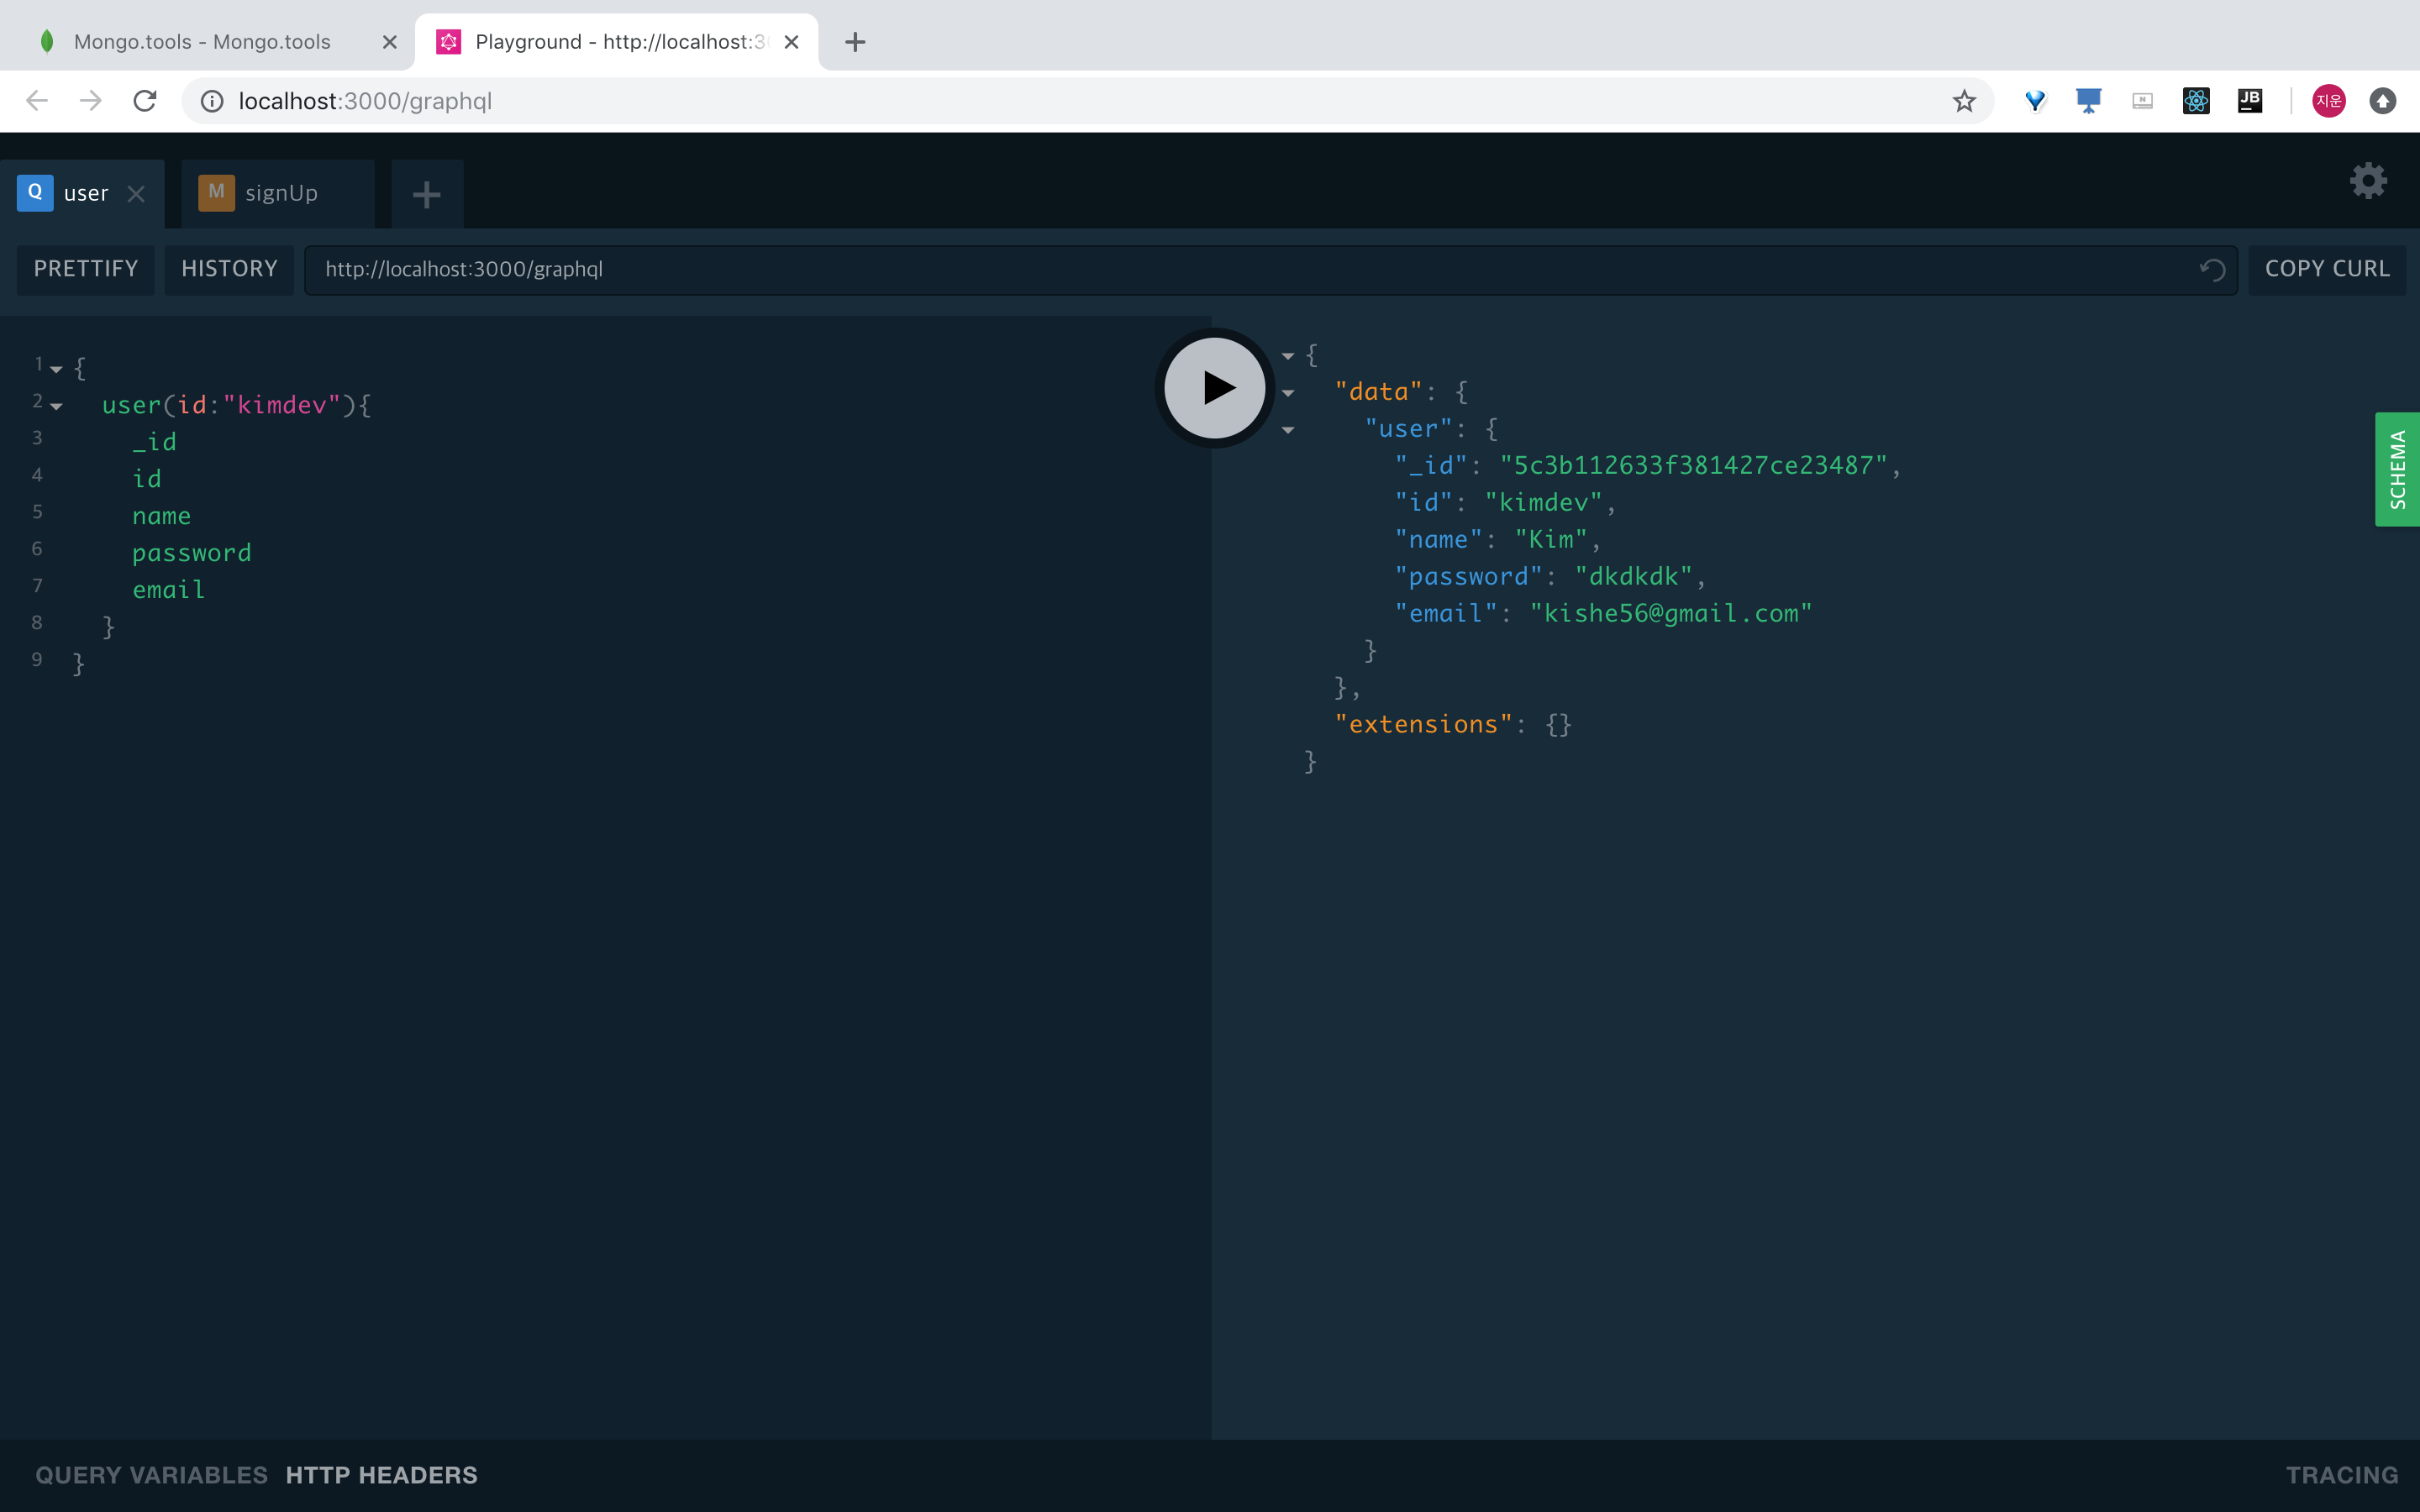Viewport: 2420px width, 1512px height.
Task: Reload the current page
Action: click(145, 101)
